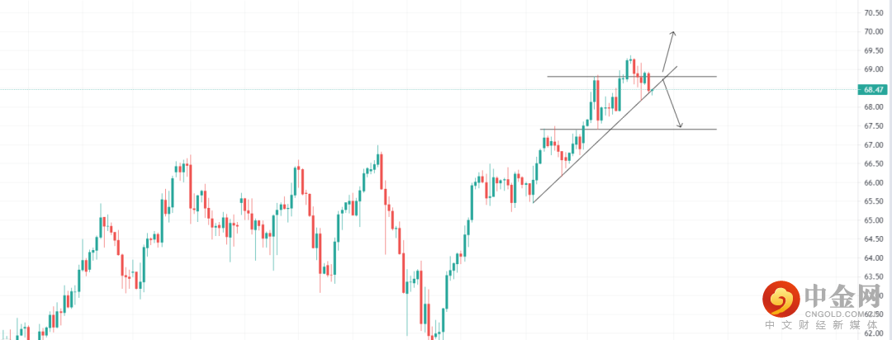Click the 64.00 price axis label
The height and width of the screenshot is (340, 892).
874,259
